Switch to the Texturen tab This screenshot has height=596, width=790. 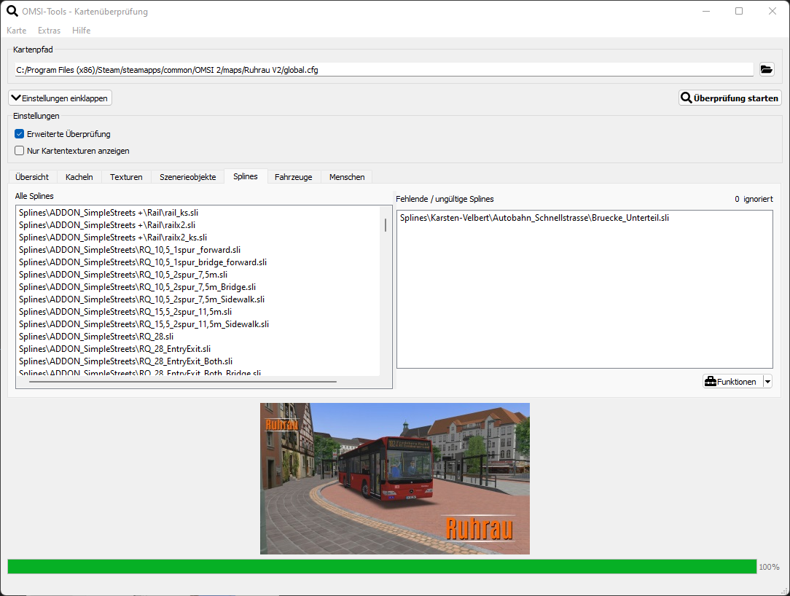tap(126, 177)
